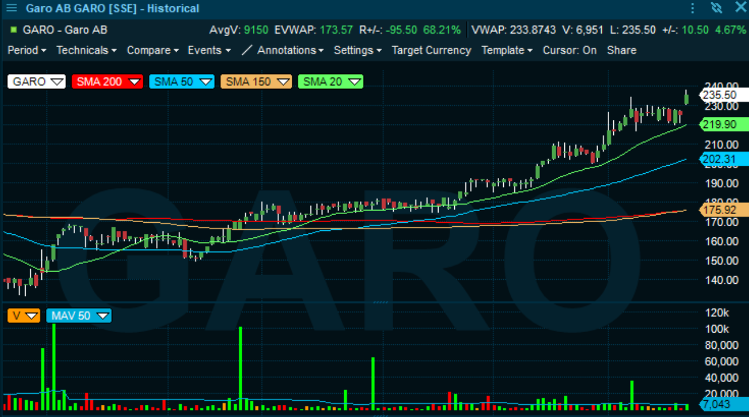Click the window title Garo AB GARO

tap(112, 8)
